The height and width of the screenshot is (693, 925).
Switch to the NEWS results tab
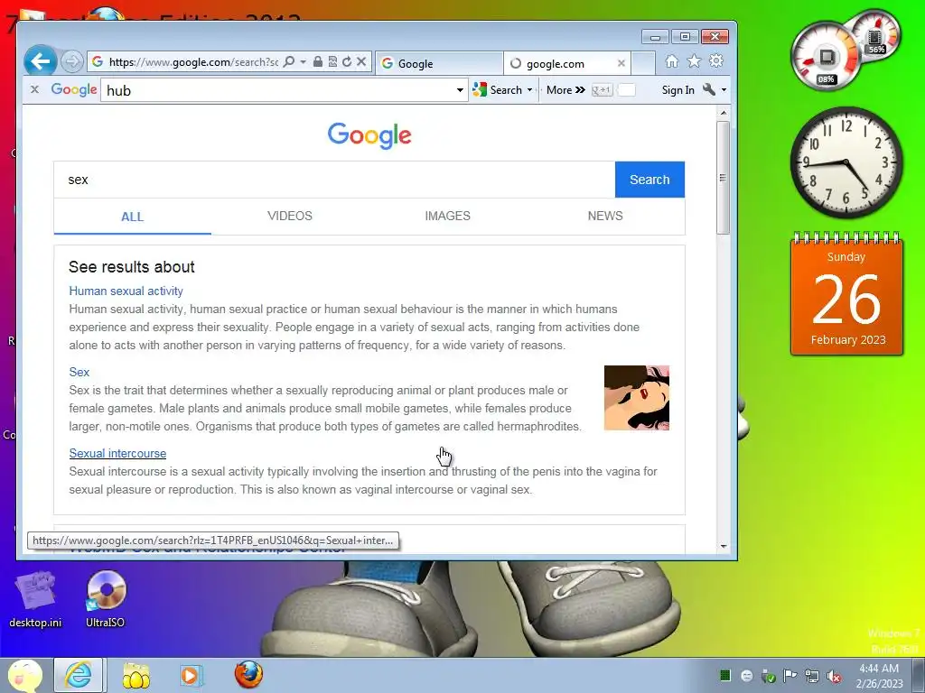605,216
